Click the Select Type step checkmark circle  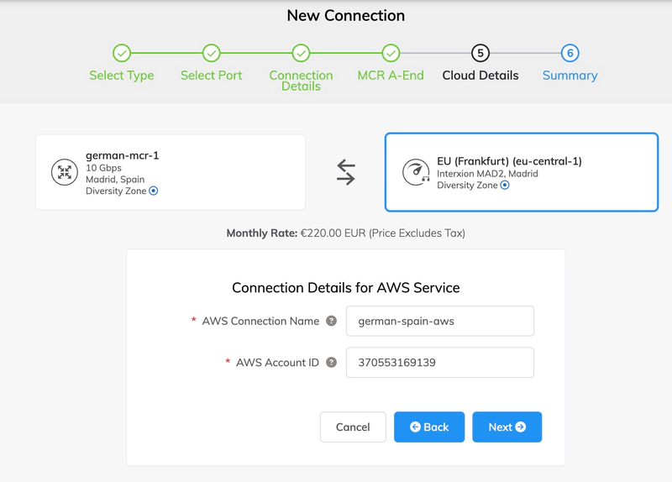[x=122, y=53]
